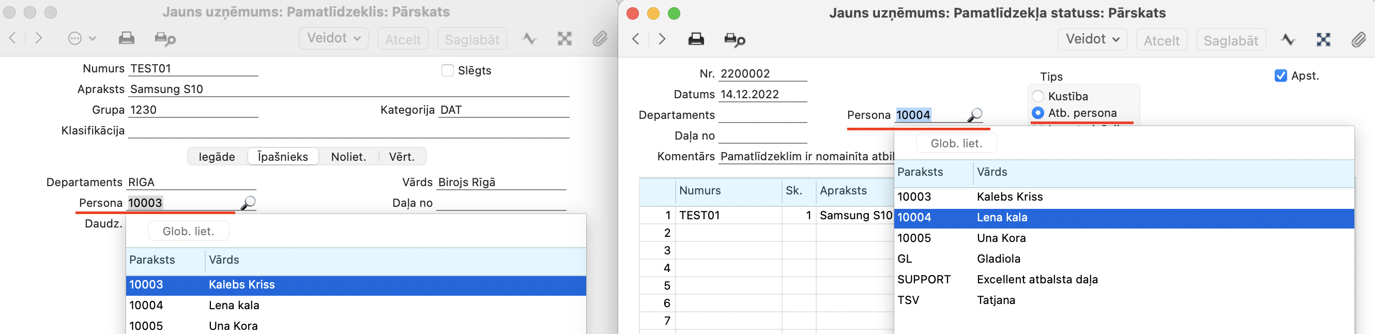
Task: Open print preview in the right window
Action: 734,39
